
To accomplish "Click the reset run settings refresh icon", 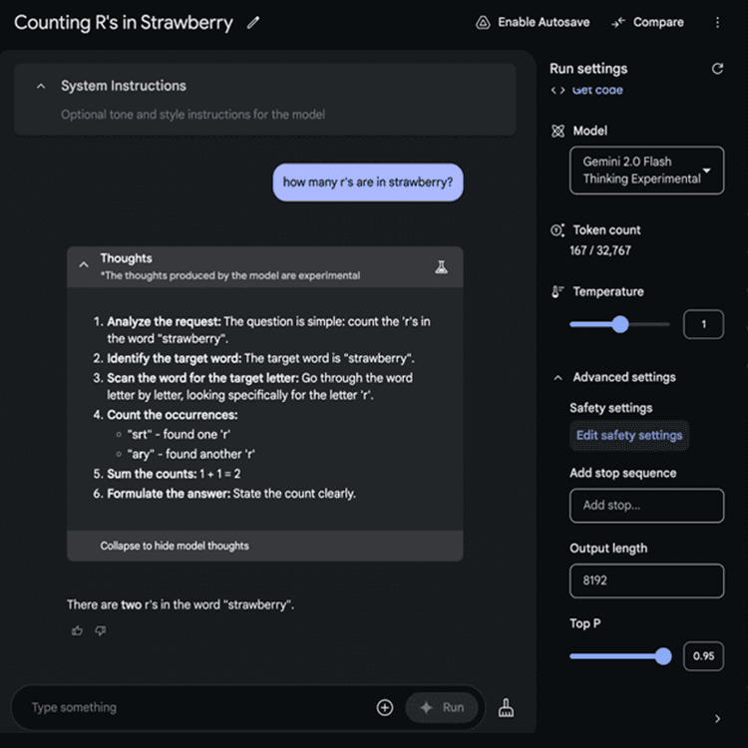I will pos(716,69).
